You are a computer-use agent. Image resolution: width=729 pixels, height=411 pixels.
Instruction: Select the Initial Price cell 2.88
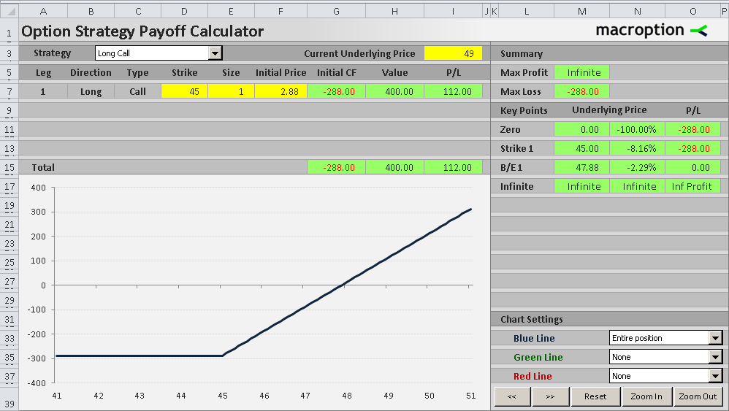[280, 91]
